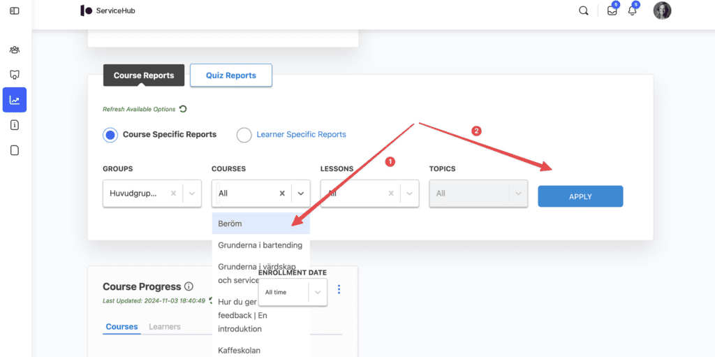
Task: Click the Courses search input field
Action: click(x=246, y=193)
